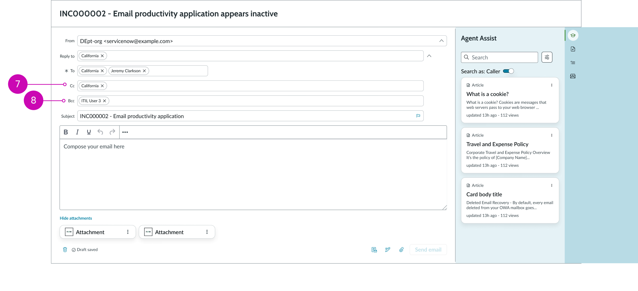
Task: Click the signature pen icon
Action: 388,250
